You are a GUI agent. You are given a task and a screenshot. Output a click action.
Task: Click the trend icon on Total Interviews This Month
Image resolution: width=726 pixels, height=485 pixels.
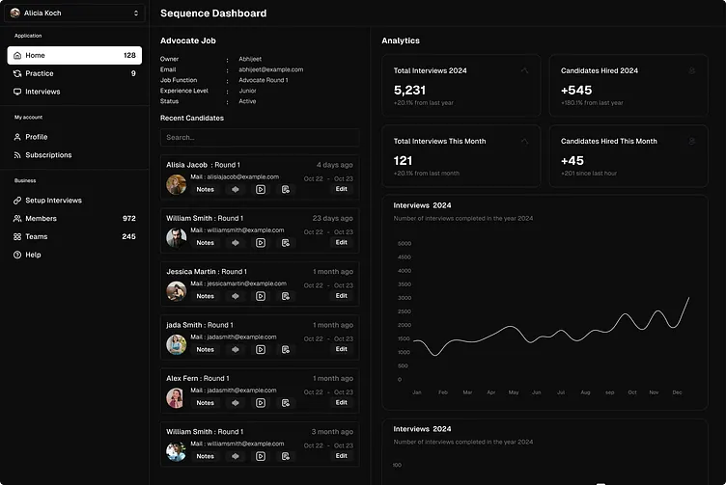(x=524, y=141)
